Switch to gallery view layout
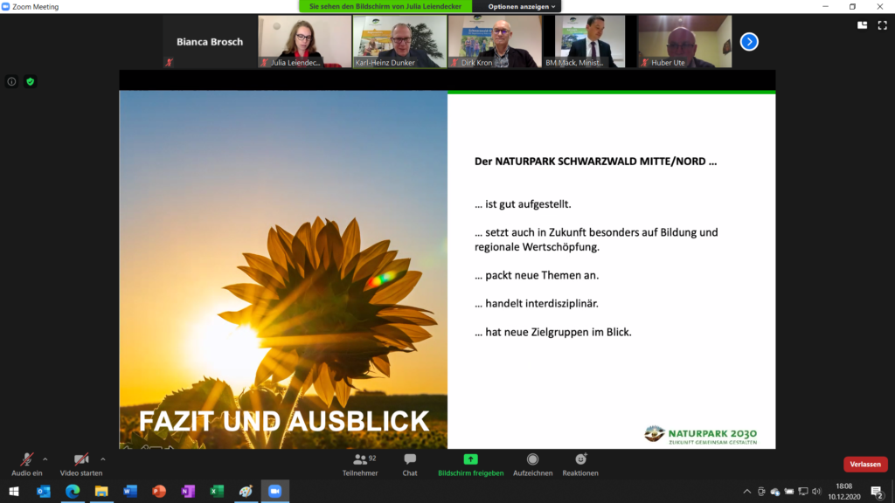Viewport: 895px width, 503px height. pyautogui.click(x=862, y=25)
